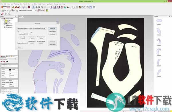Viewport: 172px width, 112px height.
Task: Click the red dashed frame icon in second toolbar
Action: tap(38, 11)
